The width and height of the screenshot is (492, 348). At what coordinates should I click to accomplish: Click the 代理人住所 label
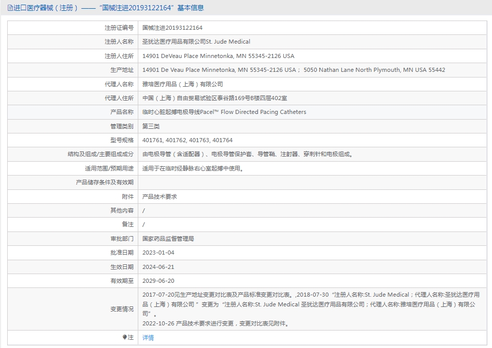tap(119, 98)
